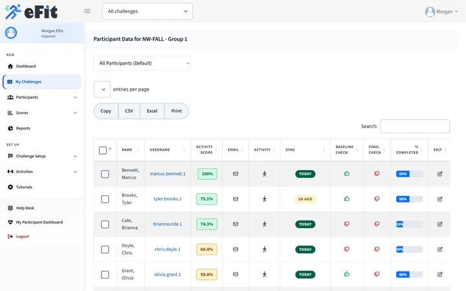The image size is (466, 291).
Task: Open the All Participants (Default) filter dropdown
Action: tap(142, 63)
